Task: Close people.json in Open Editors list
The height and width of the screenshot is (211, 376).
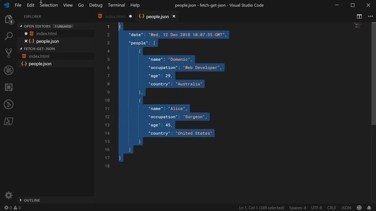Action: tap(26, 41)
